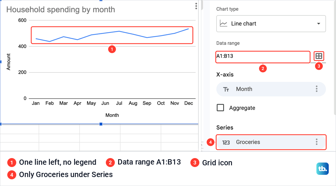Click the Jan label on the X-axis

point(36,103)
